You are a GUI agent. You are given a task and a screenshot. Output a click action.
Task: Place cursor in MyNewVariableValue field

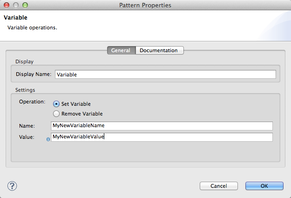(162, 137)
